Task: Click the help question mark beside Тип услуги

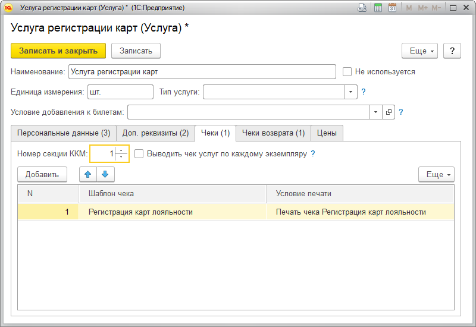Action: (363, 92)
